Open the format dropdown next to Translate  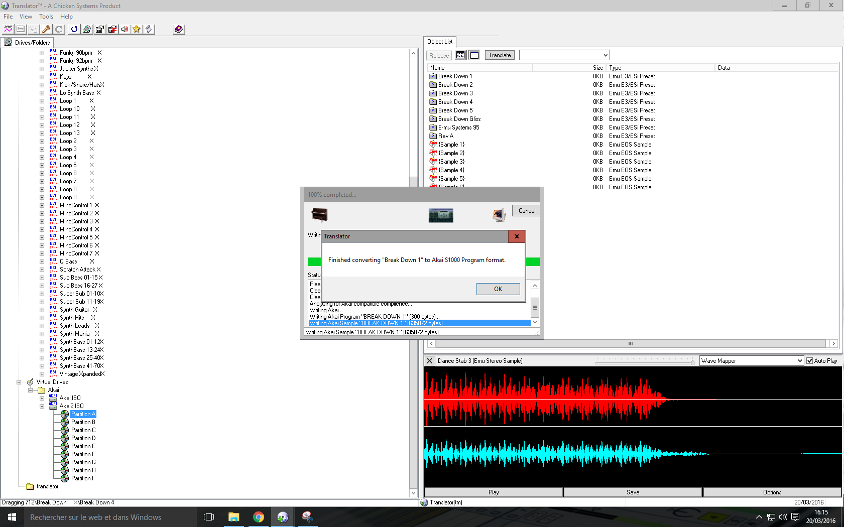point(606,55)
